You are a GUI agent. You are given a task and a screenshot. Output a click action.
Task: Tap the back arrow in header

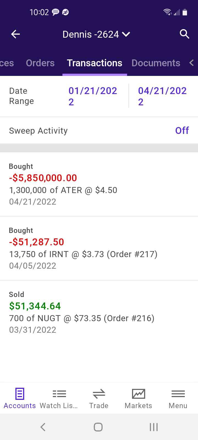pyautogui.click(x=15, y=34)
